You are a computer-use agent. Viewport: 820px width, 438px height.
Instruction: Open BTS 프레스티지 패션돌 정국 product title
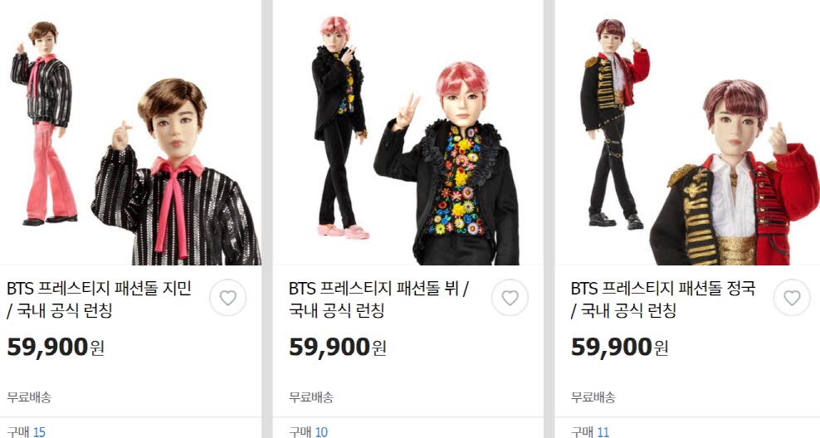663,299
